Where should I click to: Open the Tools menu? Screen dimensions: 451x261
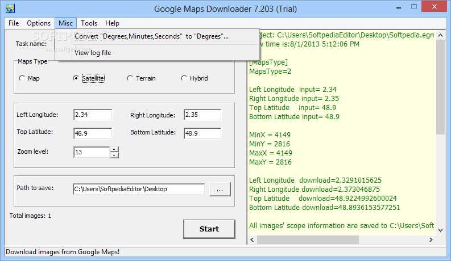coord(89,23)
